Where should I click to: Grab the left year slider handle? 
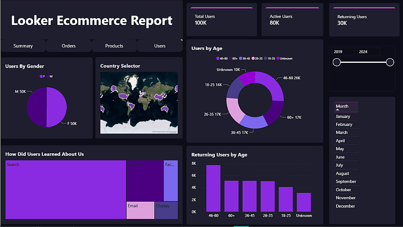[x=337, y=62]
